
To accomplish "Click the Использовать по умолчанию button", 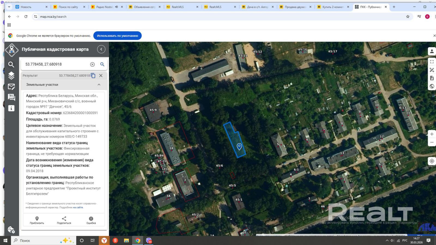I will pos(117,36).
